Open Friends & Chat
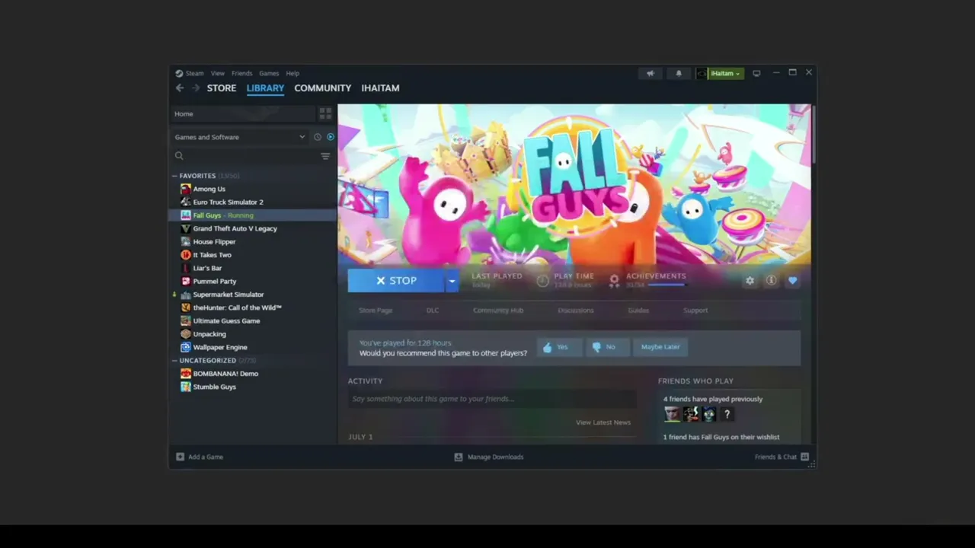Image resolution: width=975 pixels, height=548 pixels. [x=782, y=457]
